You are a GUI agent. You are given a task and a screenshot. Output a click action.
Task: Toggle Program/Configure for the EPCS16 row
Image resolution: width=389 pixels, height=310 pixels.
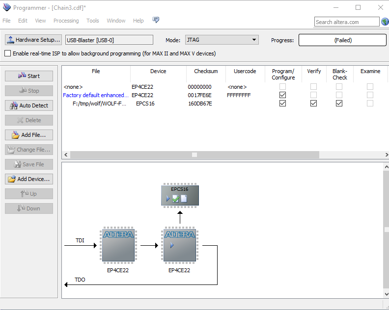click(x=282, y=103)
